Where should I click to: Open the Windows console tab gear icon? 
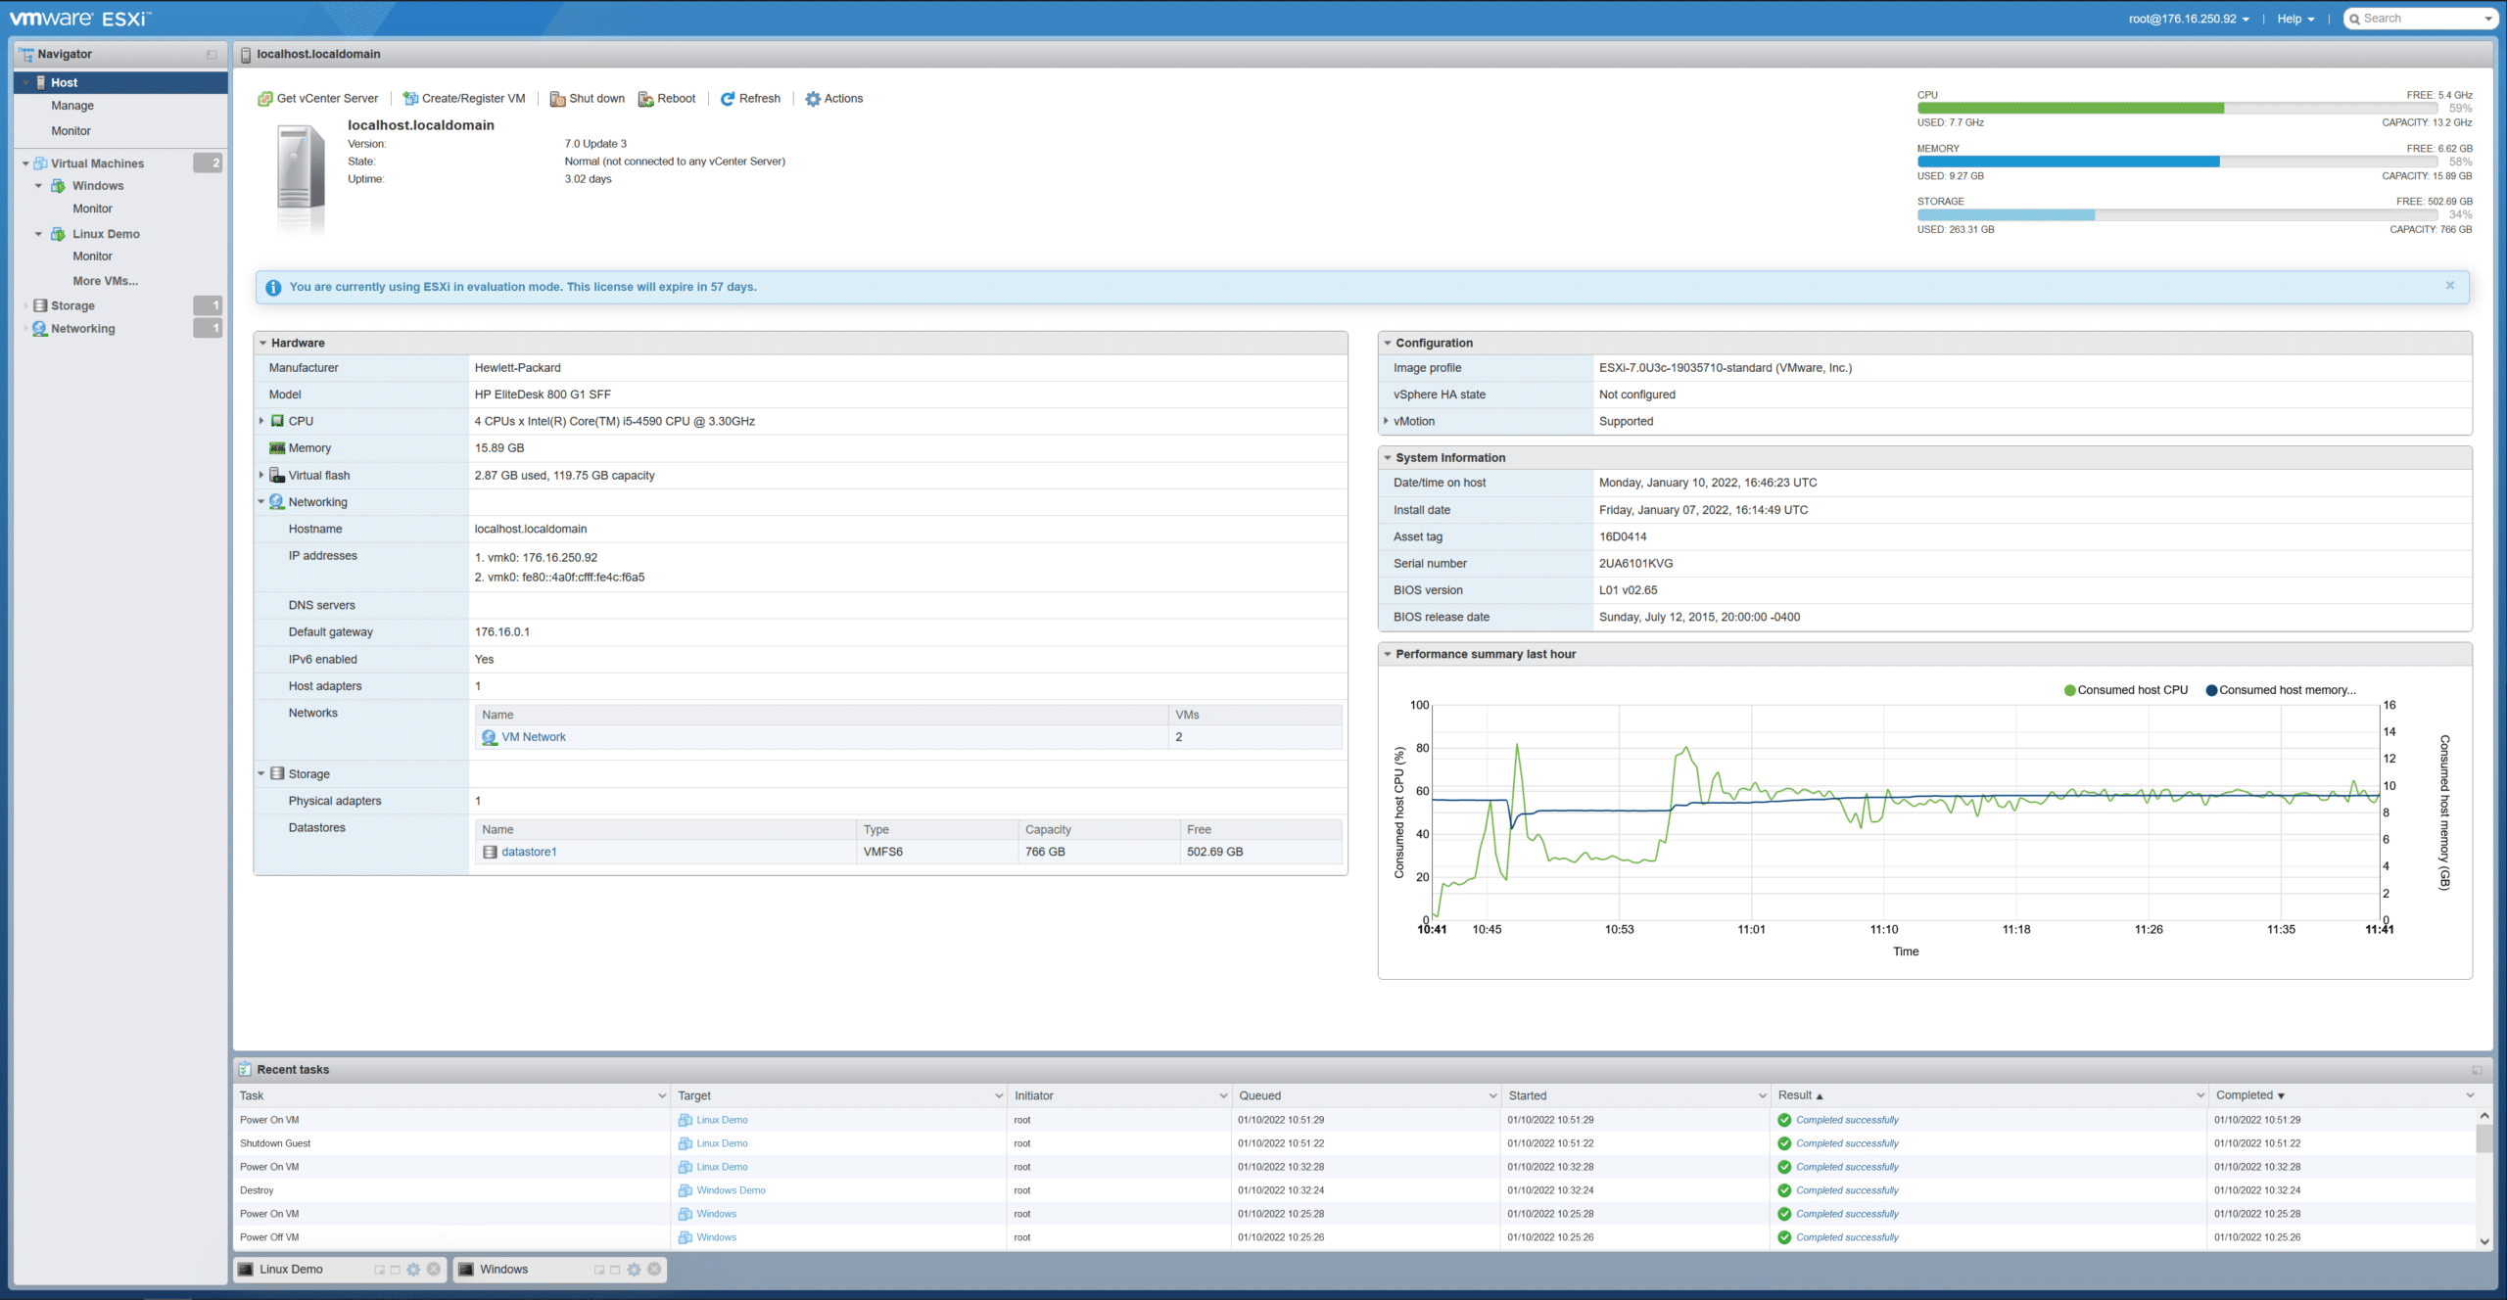pos(634,1270)
